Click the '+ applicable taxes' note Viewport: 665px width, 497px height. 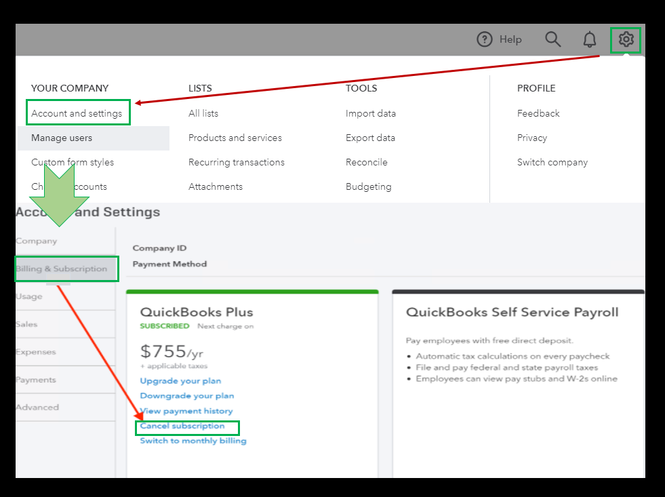[174, 366]
